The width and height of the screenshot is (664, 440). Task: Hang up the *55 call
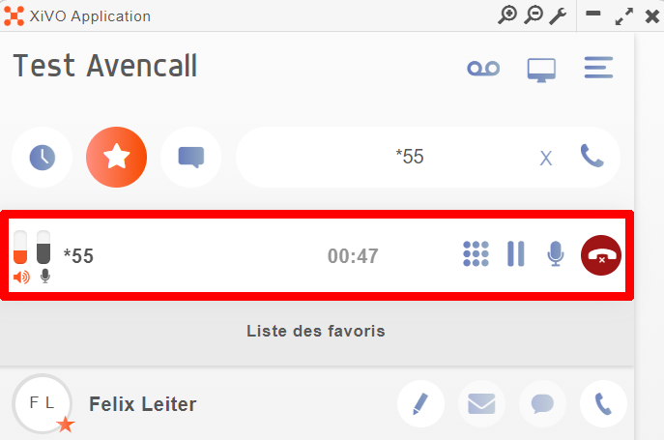(x=601, y=255)
